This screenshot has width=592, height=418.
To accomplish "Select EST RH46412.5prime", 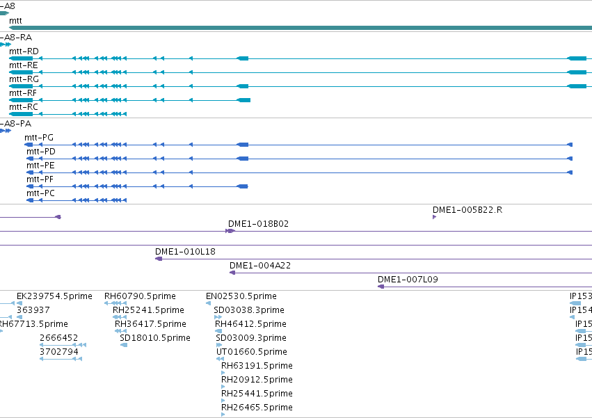I will [250, 324].
